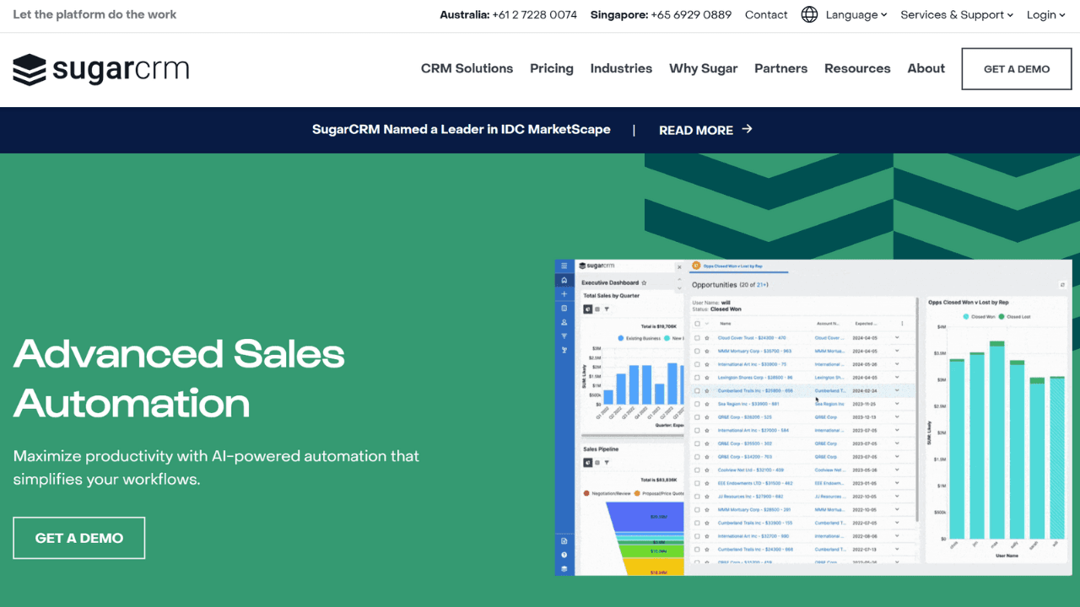Open the About menu
This screenshot has height=607, width=1080.
click(926, 68)
